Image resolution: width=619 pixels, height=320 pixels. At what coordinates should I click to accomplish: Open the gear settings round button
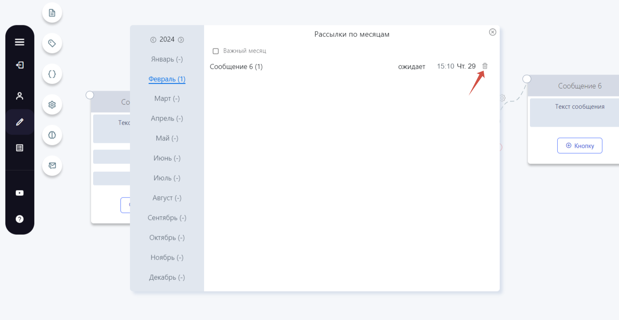[52, 105]
